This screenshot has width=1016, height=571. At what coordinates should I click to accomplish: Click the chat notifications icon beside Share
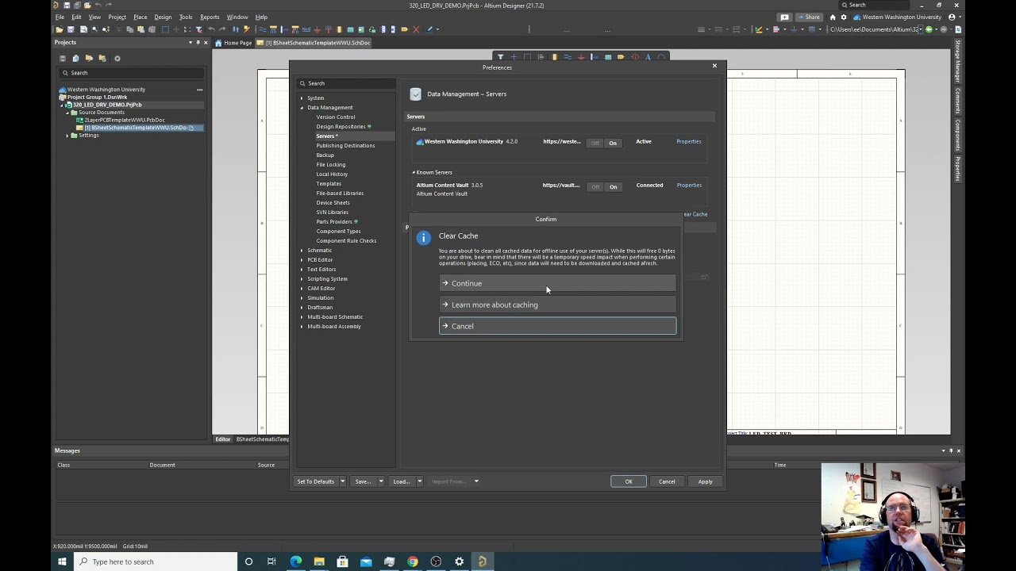point(785,17)
